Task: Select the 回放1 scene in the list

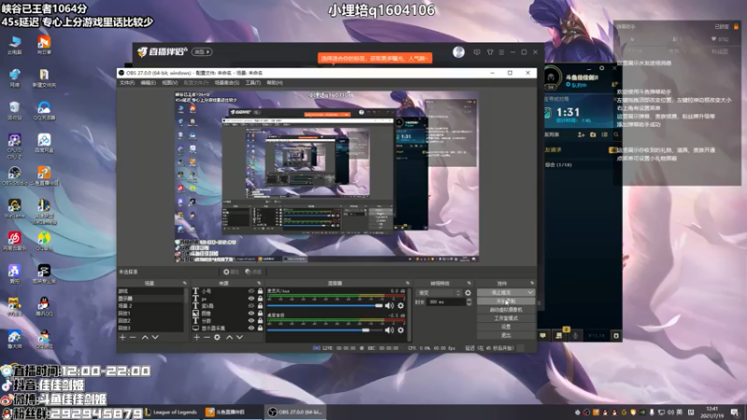Action: click(150, 314)
